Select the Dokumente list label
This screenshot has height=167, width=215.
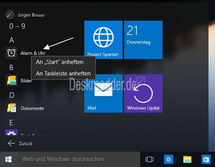pyautogui.click(x=32, y=108)
